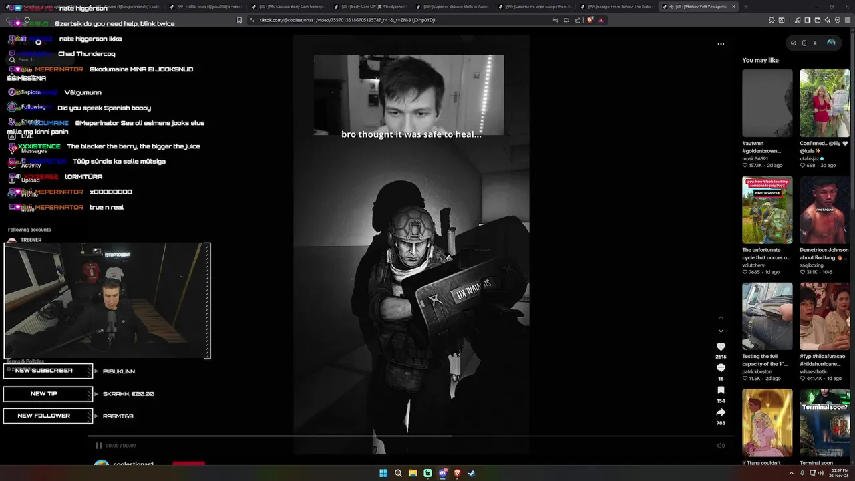Viewport: 855px width, 481px height.
Task: Open the three-dots video options menu
Action: (x=721, y=44)
